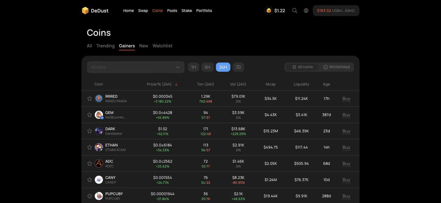Sort by Liquidity column header

pyautogui.click(x=301, y=84)
